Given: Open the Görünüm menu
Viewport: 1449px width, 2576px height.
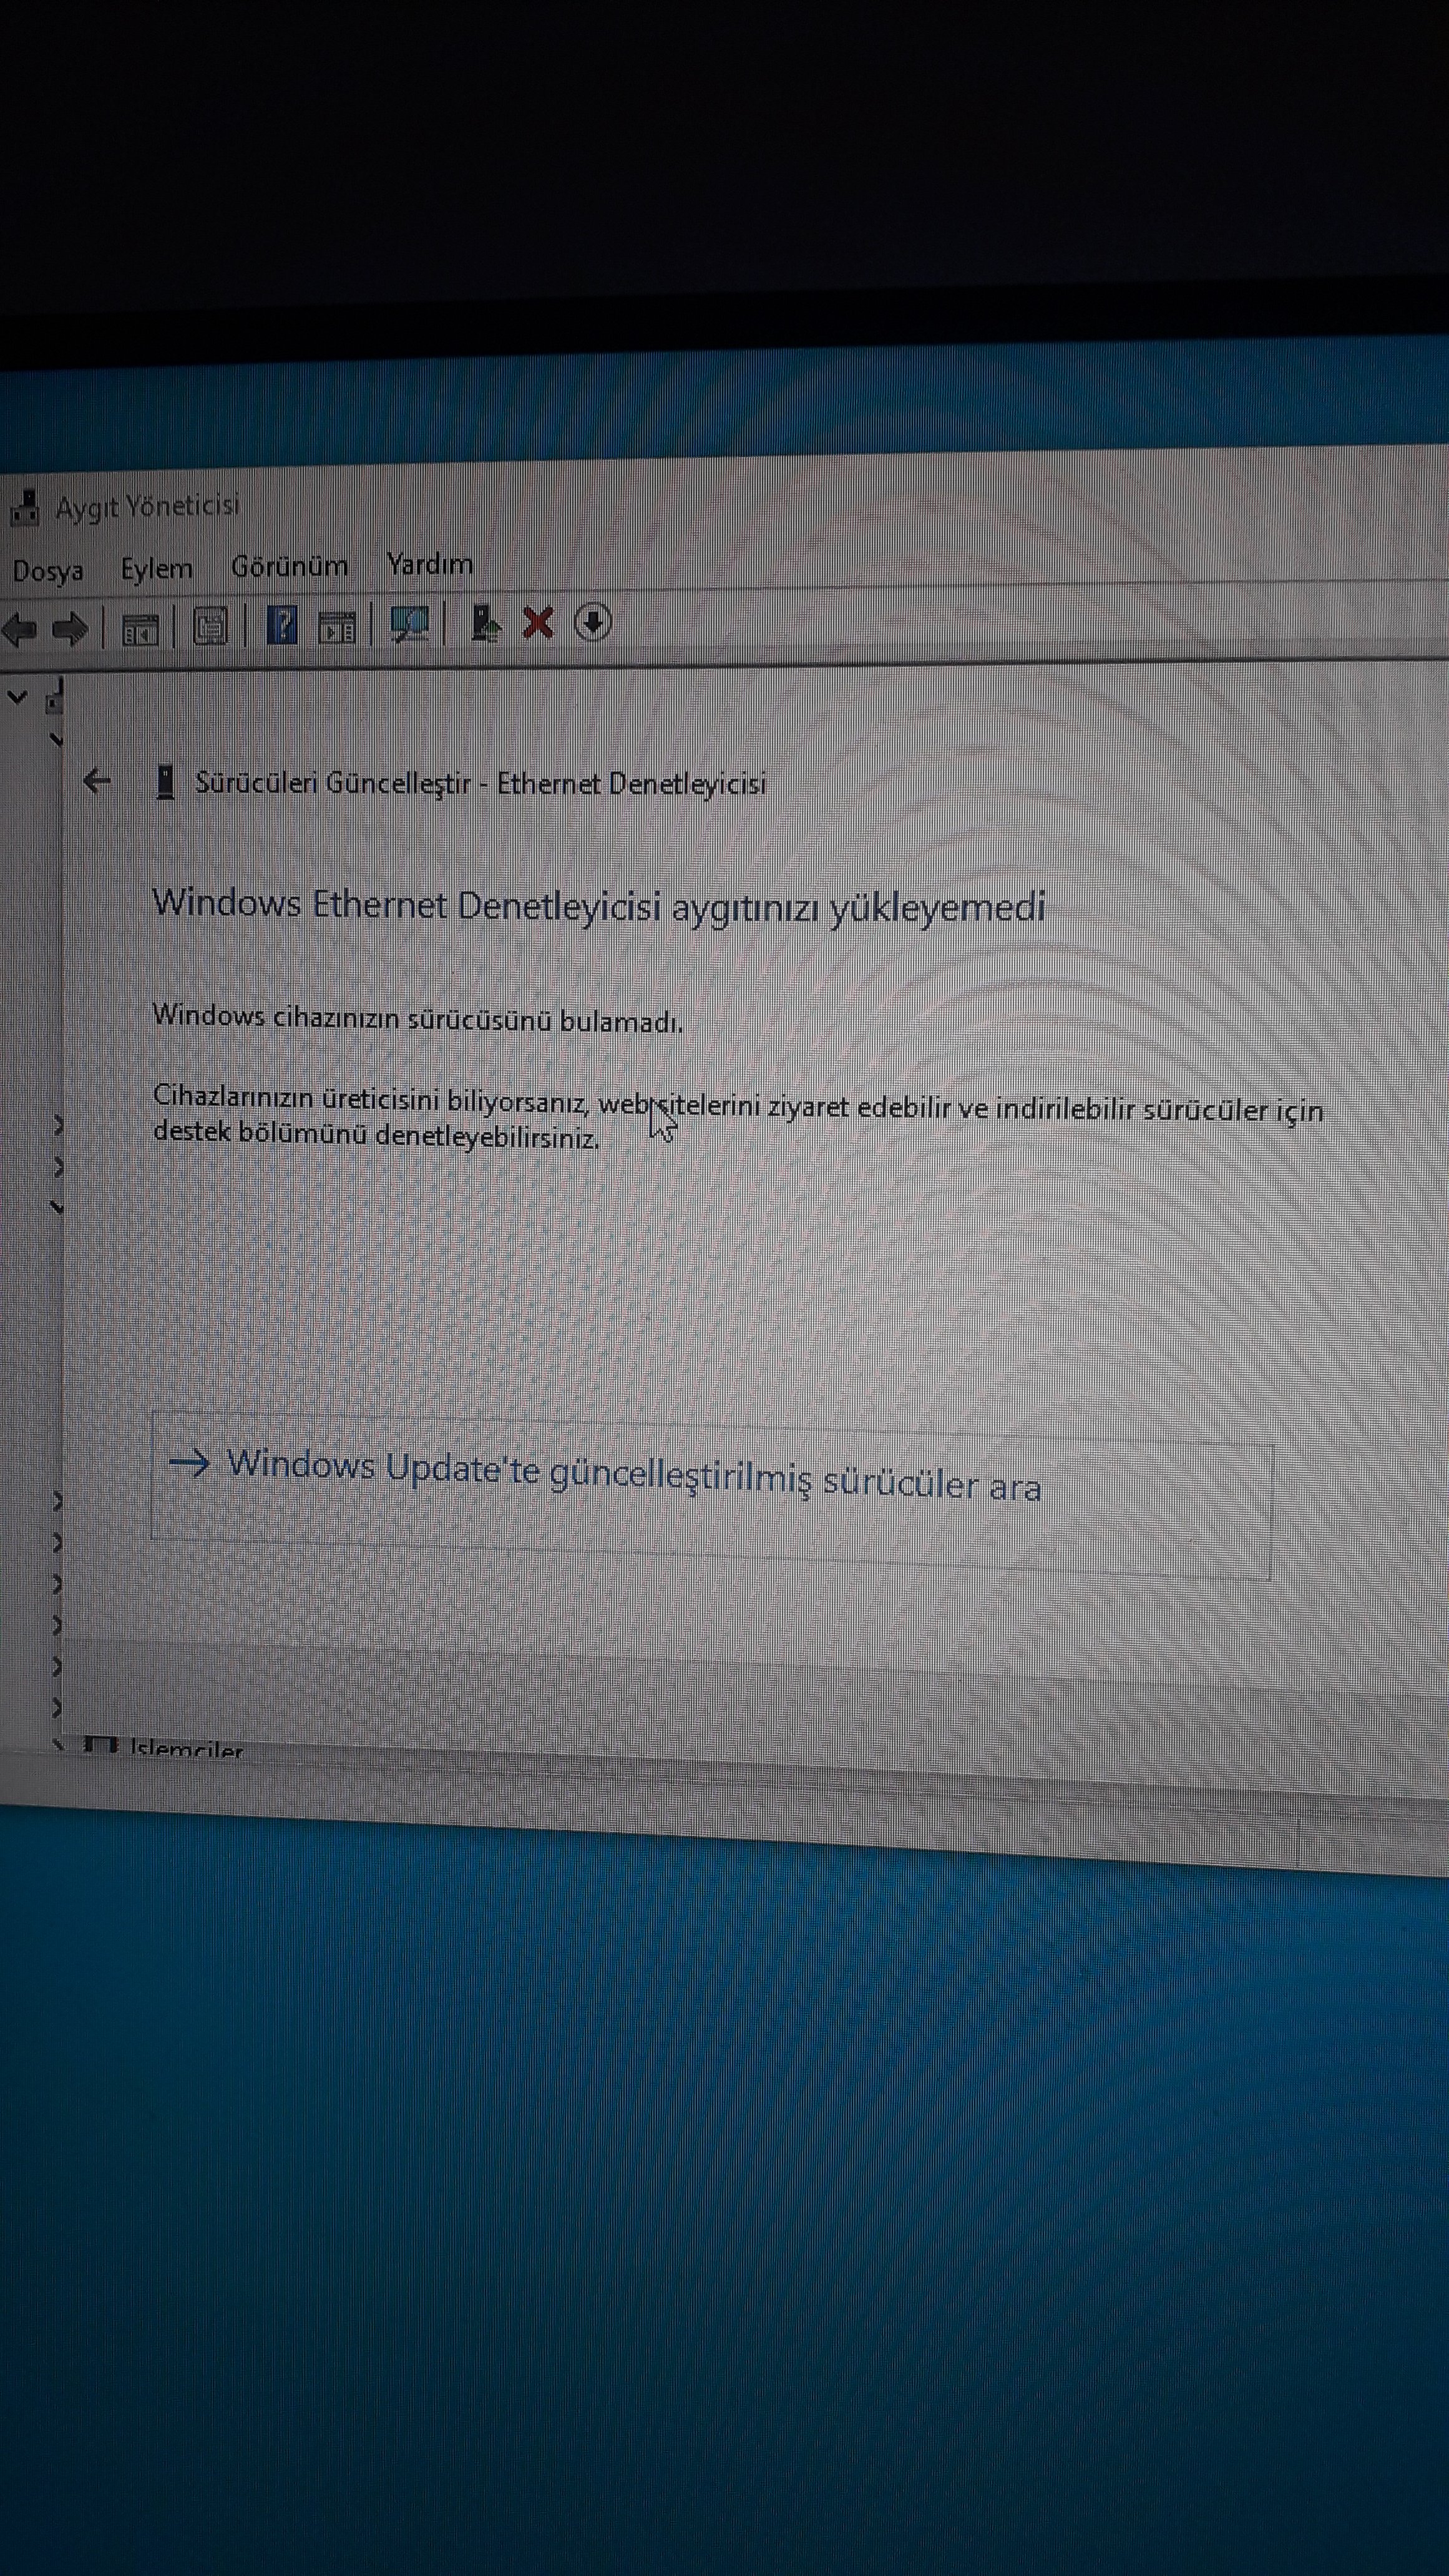Looking at the screenshot, I should point(290,566).
